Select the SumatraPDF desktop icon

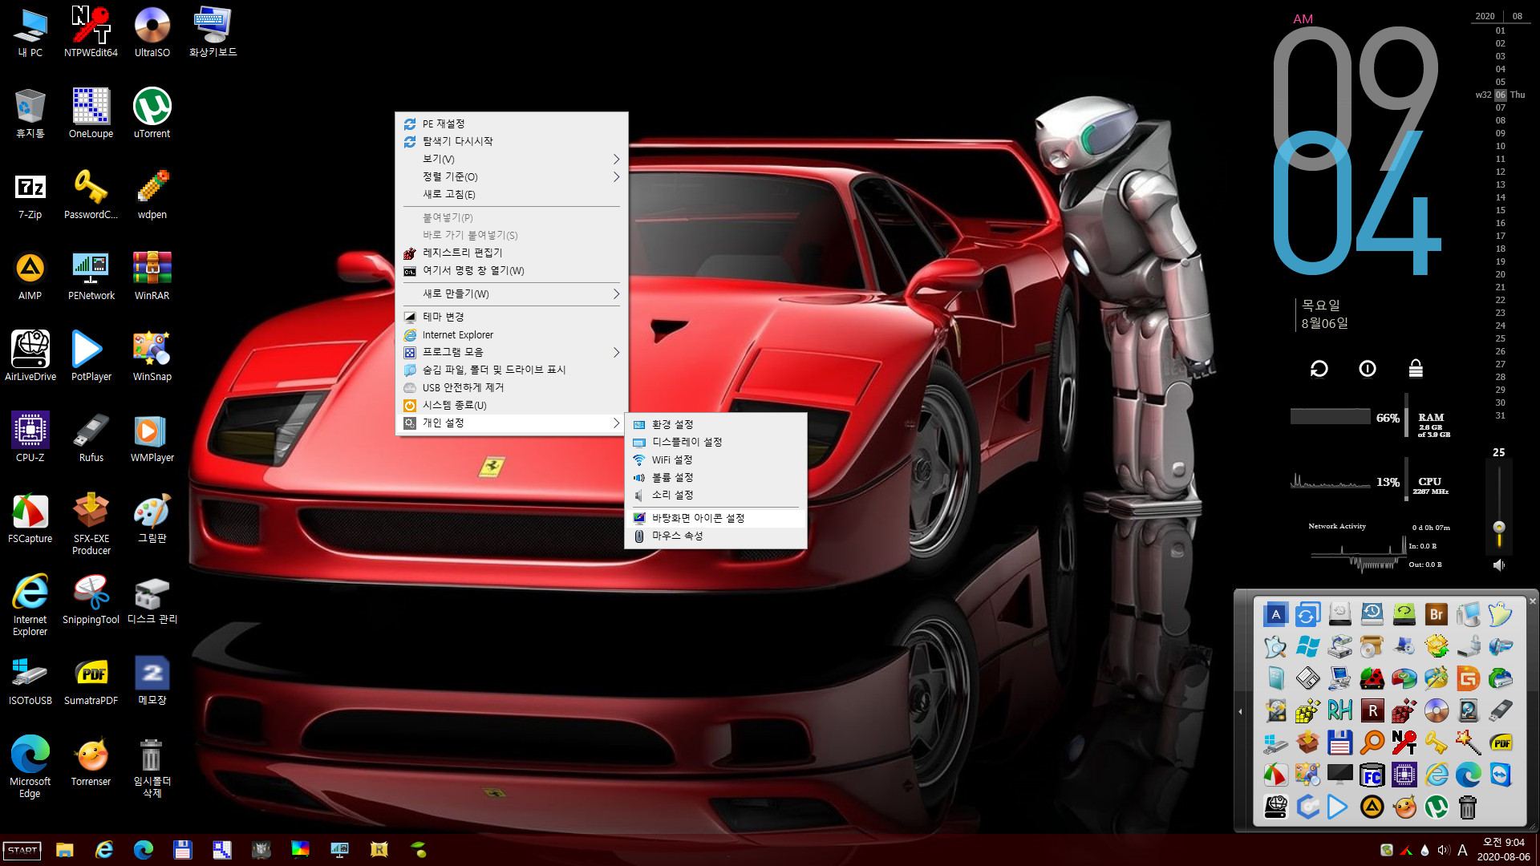pyautogui.click(x=91, y=680)
